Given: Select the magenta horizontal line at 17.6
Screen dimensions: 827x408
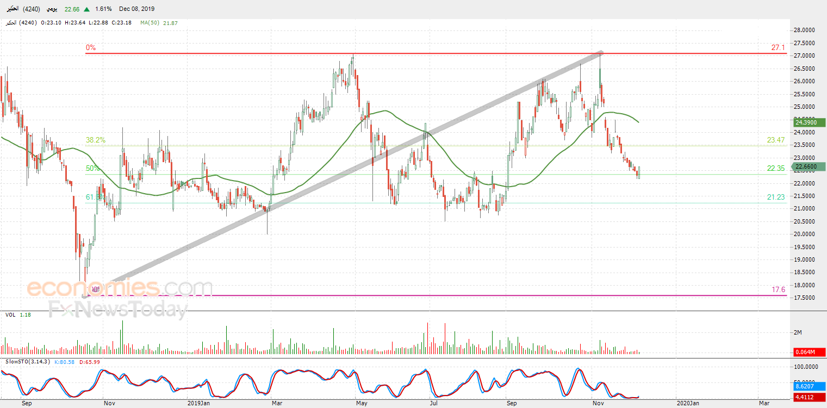Looking at the screenshot, I should (x=435, y=295).
